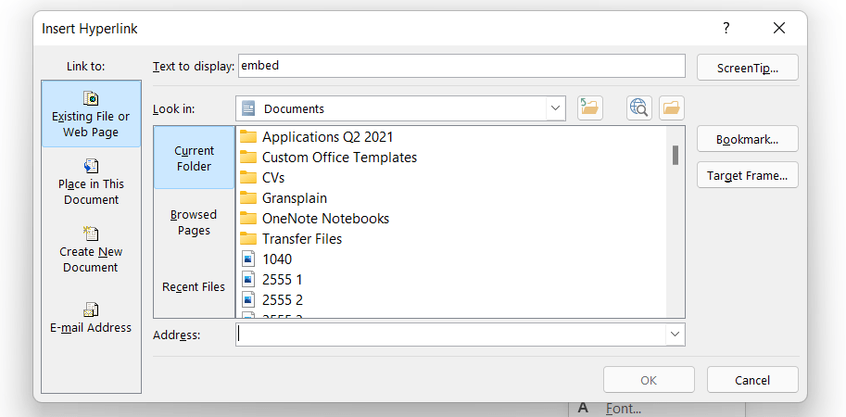Click the Help question mark icon

(x=726, y=29)
